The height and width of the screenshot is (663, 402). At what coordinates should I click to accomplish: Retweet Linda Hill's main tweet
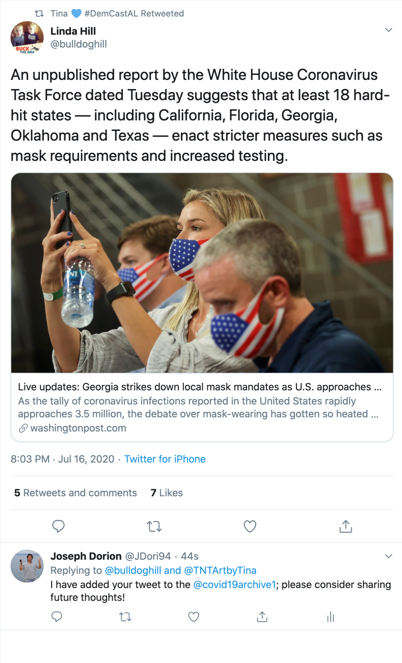click(154, 526)
